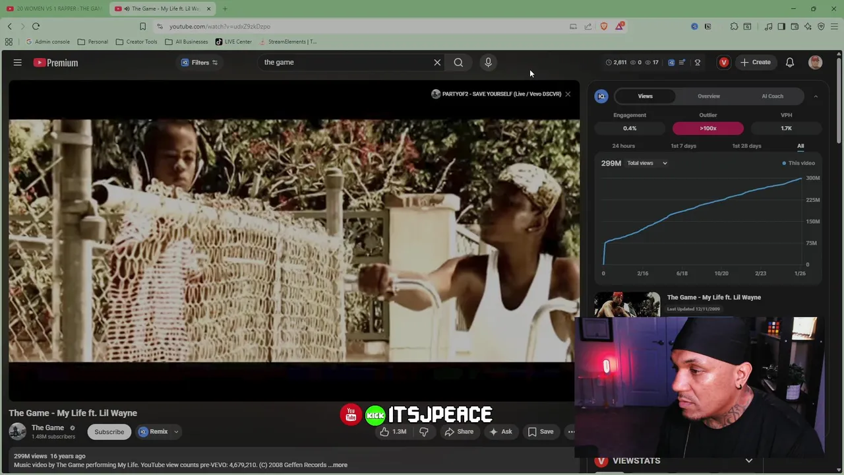
Task: Dismiss the PARTYOF2 video overlay
Action: click(568, 94)
